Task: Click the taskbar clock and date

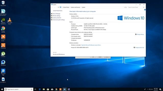Action: coord(156,89)
